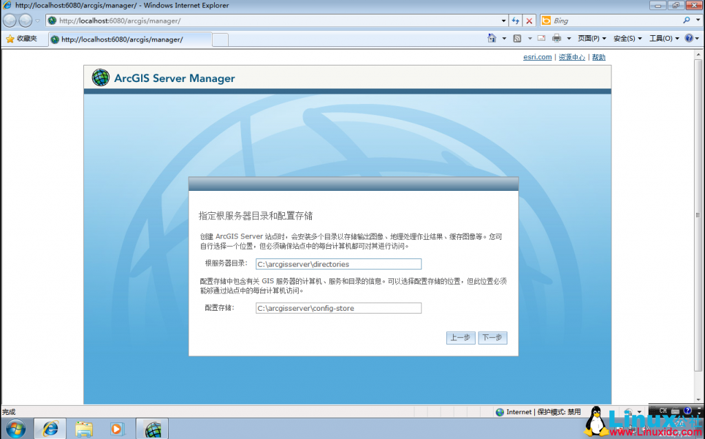Click the RSS feeds icon
Image resolution: width=705 pixels, height=439 pixels.
click(x=518, y=38)
